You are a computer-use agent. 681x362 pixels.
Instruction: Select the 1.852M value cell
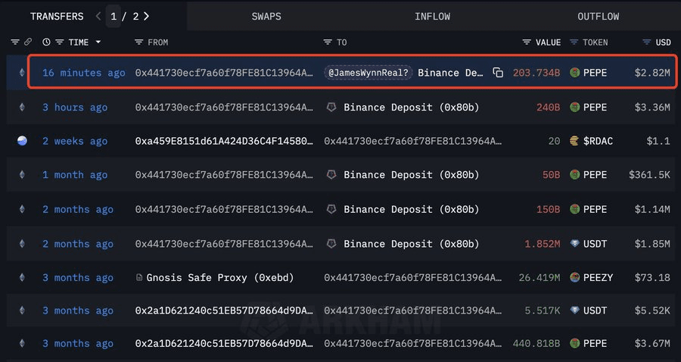coord(542,244)
